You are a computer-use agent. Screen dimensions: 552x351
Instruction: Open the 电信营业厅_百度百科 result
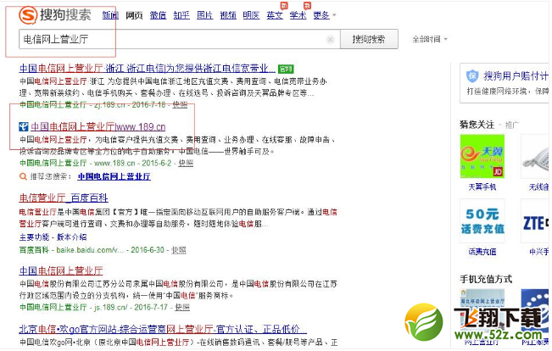tap(64, 198)
